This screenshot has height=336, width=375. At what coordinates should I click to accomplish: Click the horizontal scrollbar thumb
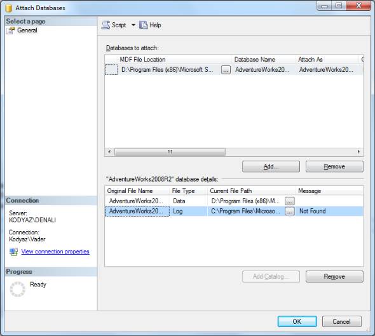(x=170, y=152)
